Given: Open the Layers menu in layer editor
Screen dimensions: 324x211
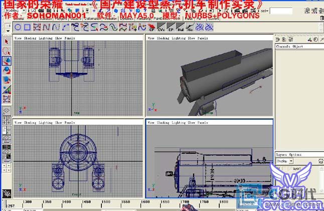Looking at the screenshot, I should [281, 155].
